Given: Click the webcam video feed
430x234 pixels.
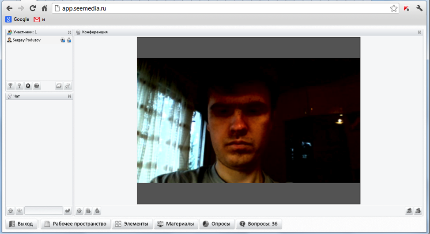Looking at the screenshot, I should click(249, 121).
